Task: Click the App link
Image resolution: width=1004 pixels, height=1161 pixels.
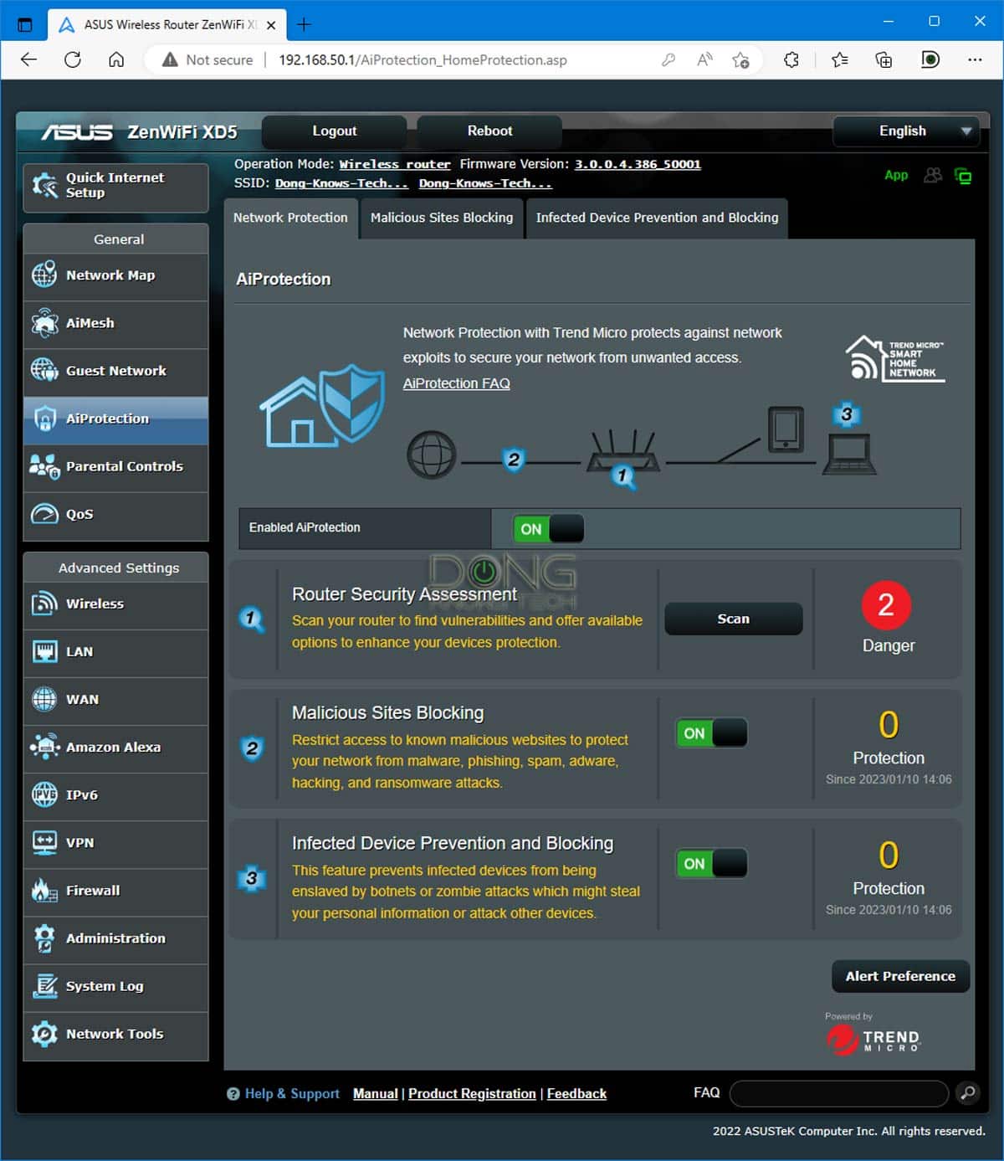Action: coord(896,175)
